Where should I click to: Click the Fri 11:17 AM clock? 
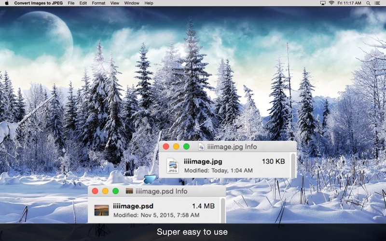(x=349, y=3)
